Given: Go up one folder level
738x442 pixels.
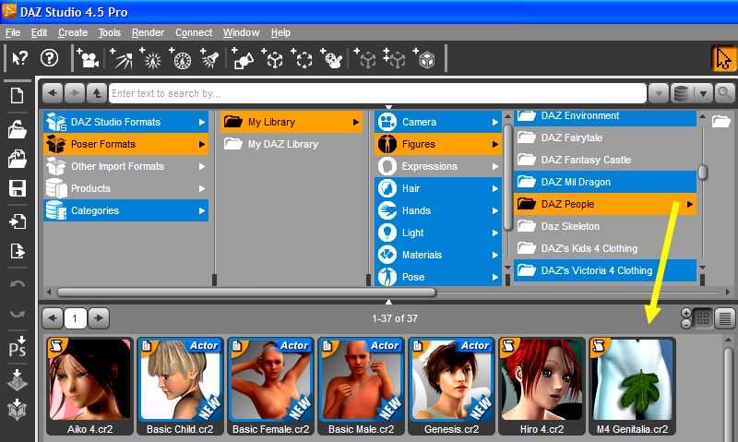Looking at the screenshot, I should point(97,93).
